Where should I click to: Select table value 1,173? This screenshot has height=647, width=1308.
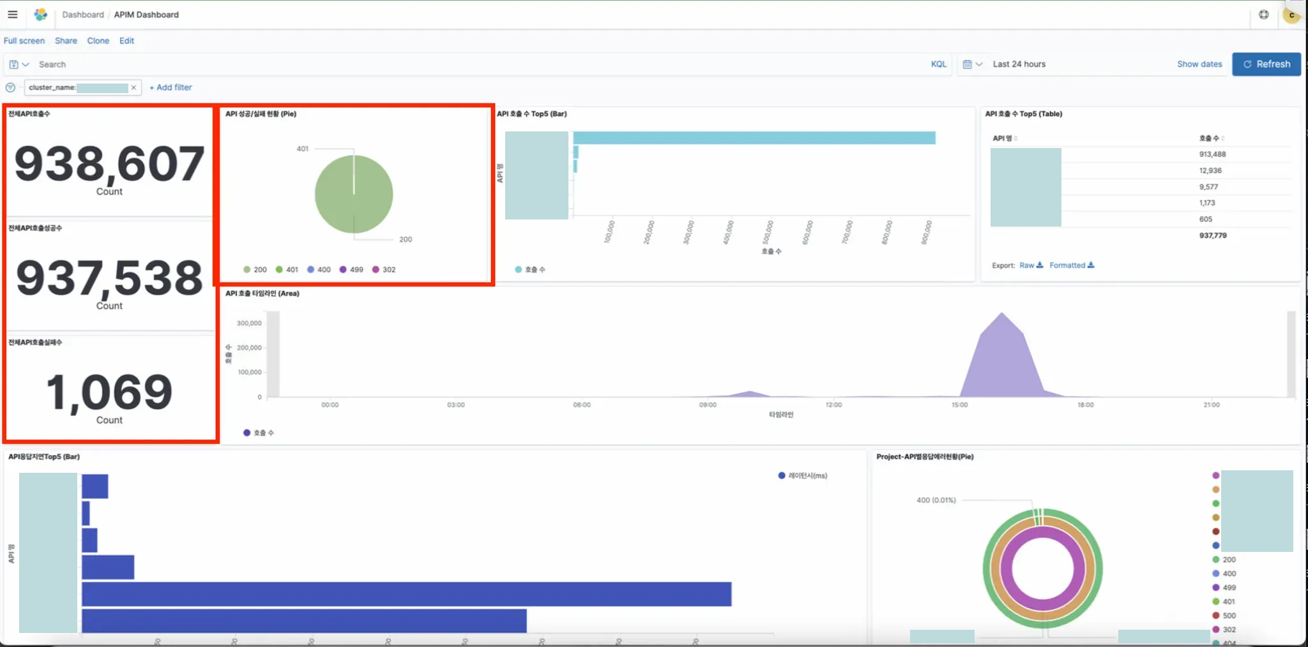(x=1207, y=203)
